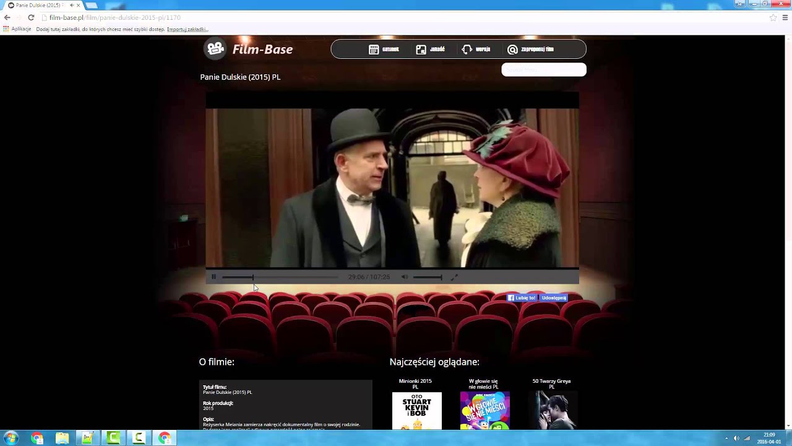Click the Minionki 2015 PL title link
The height and width of the screenshot is (446, 792).
coord(415,384)
